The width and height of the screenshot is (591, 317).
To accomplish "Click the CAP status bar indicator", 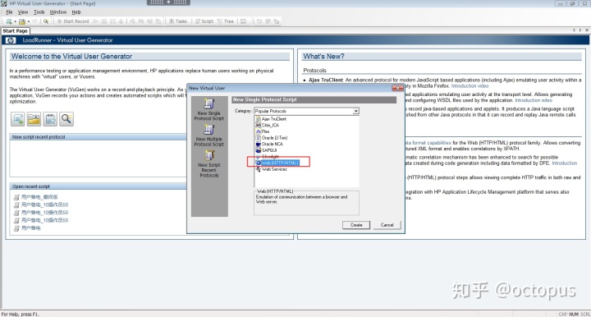I will click(x=563, y=314).
